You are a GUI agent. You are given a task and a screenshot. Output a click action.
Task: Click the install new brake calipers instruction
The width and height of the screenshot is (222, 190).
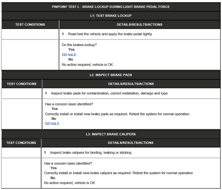point(118,173)
